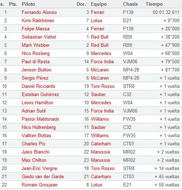Screen dimensions: 182x190
Task: Select the Jenson Button link
Action: click(36, 70)
